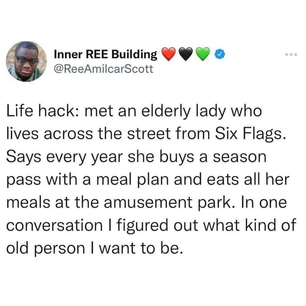
Task: Click the verified checkmark next to hearts
Action: tap(219, 54)
